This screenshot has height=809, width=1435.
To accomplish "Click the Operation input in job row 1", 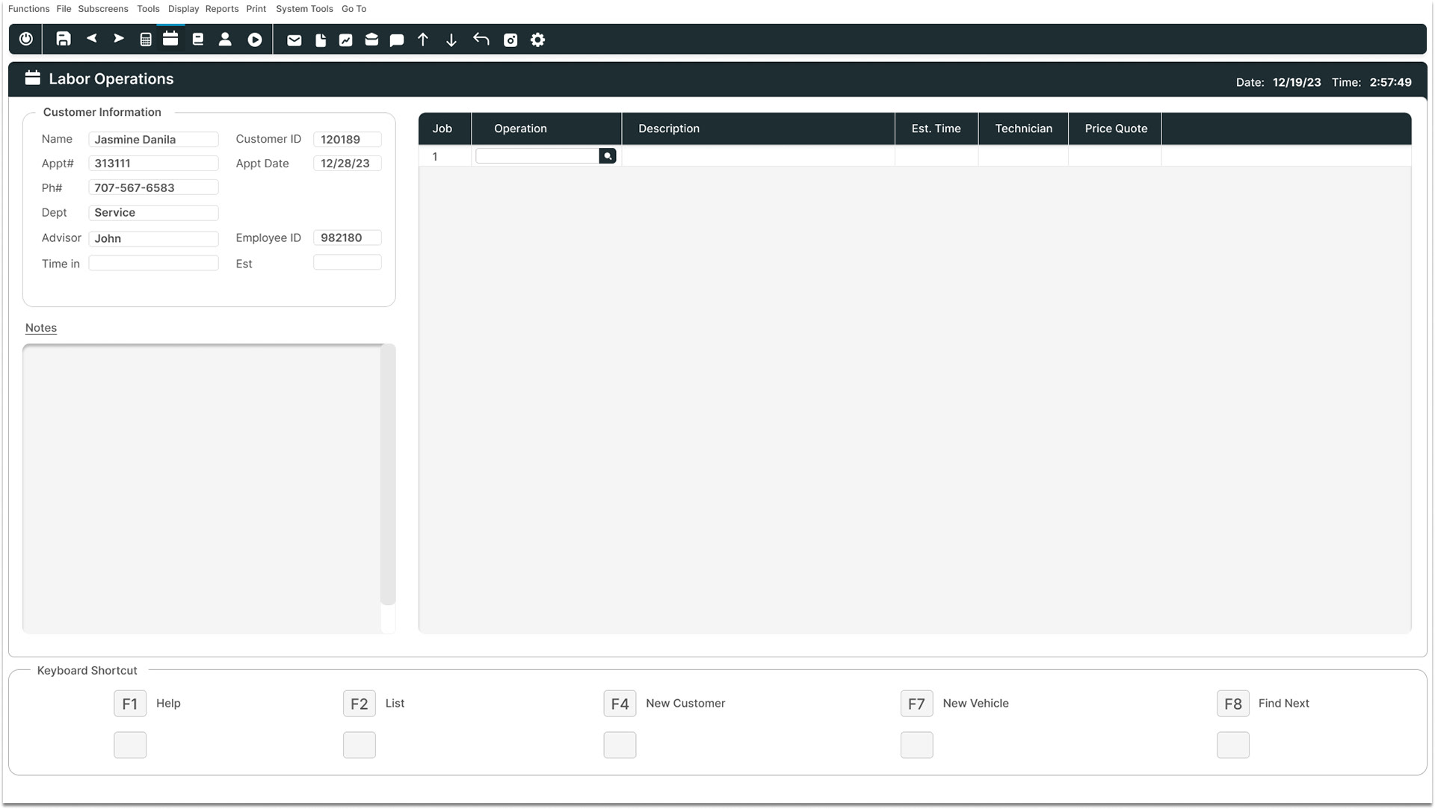I will coord(537,156).
